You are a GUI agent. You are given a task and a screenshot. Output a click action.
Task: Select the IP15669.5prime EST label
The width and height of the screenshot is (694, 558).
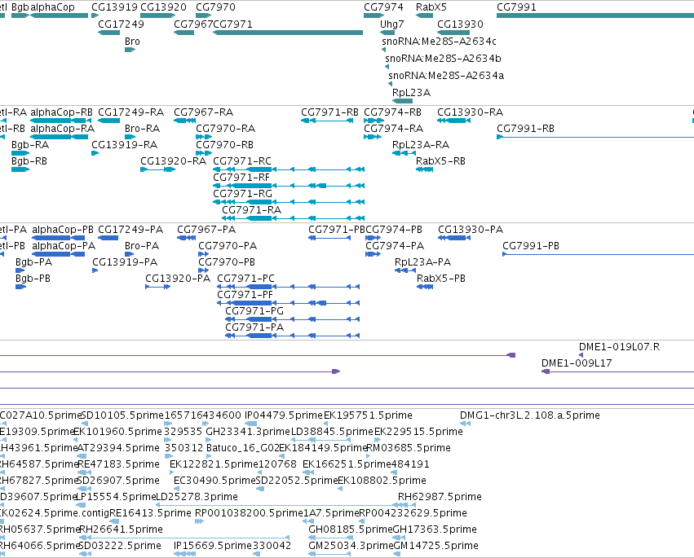(213, 546)
